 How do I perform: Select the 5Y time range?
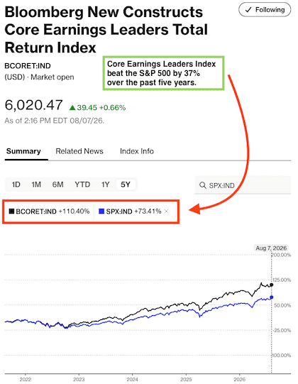tap(126, 185)
